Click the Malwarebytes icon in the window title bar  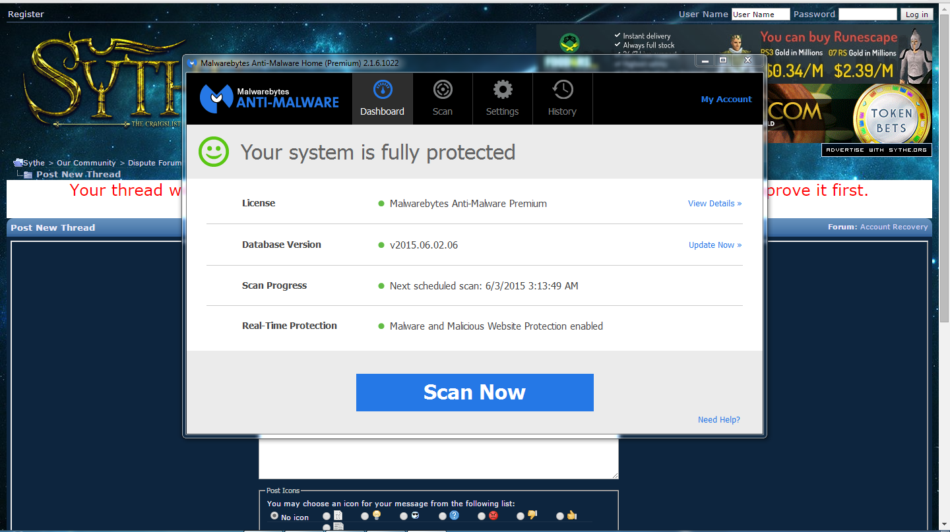192,63
